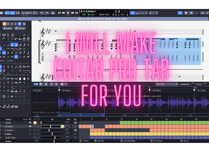Select the 116.4 bpm sync point marker
Image resolution: width=209 pixels, height=152 pixels.
(x=59, y=90)
